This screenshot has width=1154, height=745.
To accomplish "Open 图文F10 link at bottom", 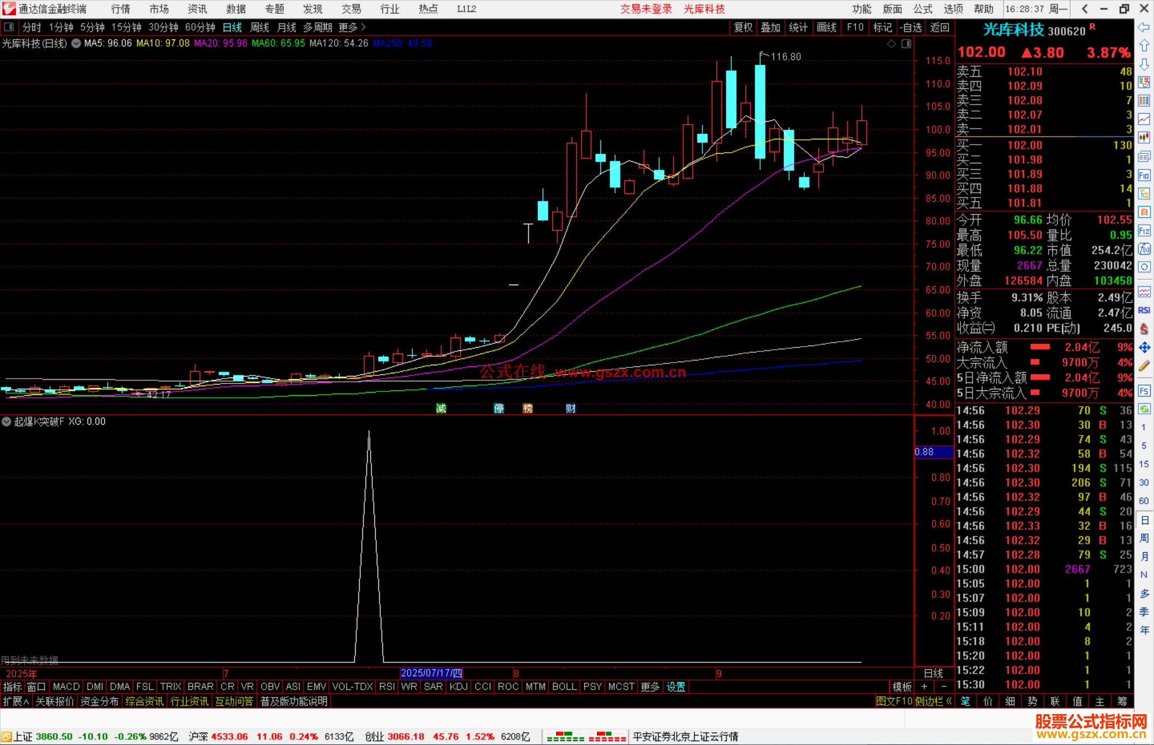I will (894, 701).
